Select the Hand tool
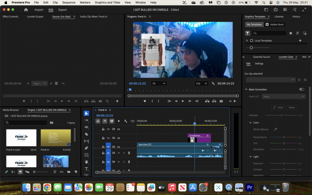Viewport: 312px width, 195px height. (86, 162)
